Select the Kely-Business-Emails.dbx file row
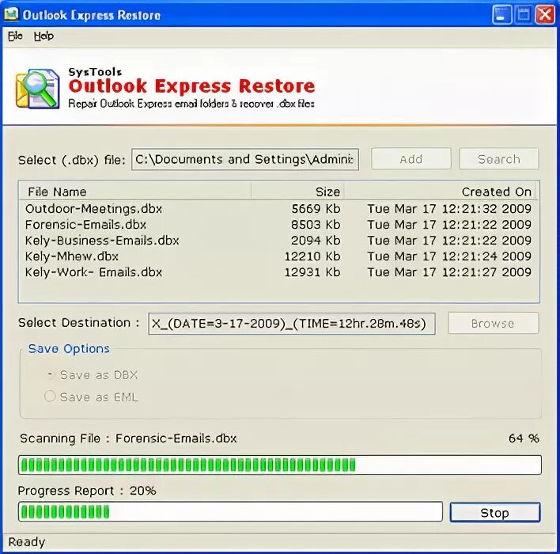560x554 pixels. [278, 241]
